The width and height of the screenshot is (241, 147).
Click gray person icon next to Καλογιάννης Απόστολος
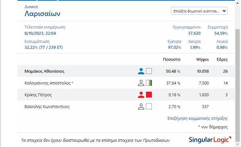tap(141, 83)
